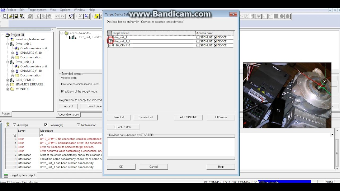Open the Edit menu
Viewport: 340px width, 191px height.
click(22, 10)
